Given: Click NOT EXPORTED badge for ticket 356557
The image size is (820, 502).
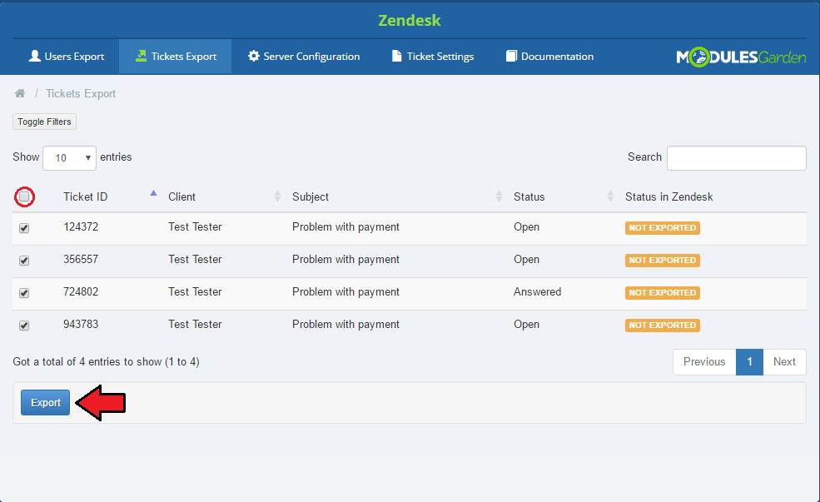Looking at the screenshot, I should pos(662,261).
